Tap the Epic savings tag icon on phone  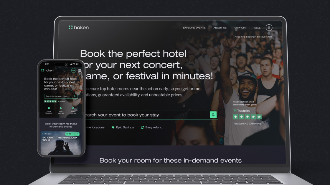click(x=61, y=108)
